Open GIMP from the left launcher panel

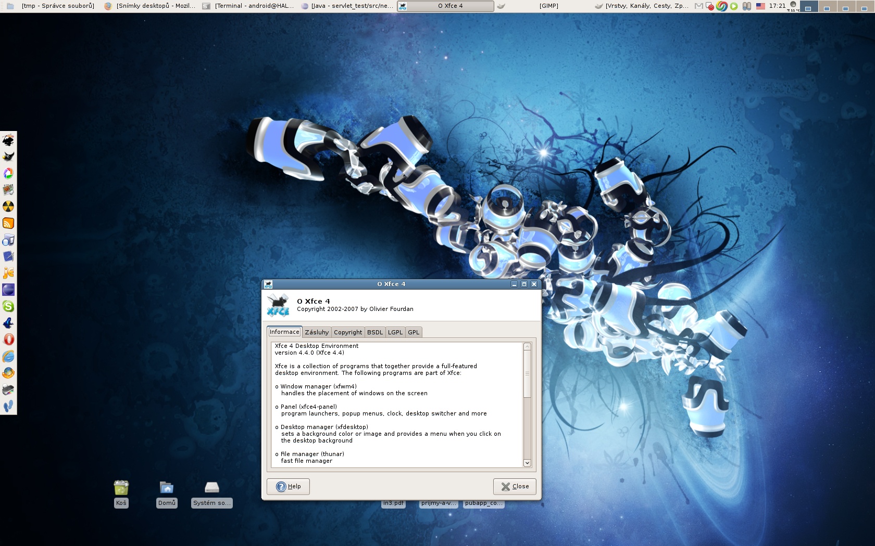tap(8, 157)
